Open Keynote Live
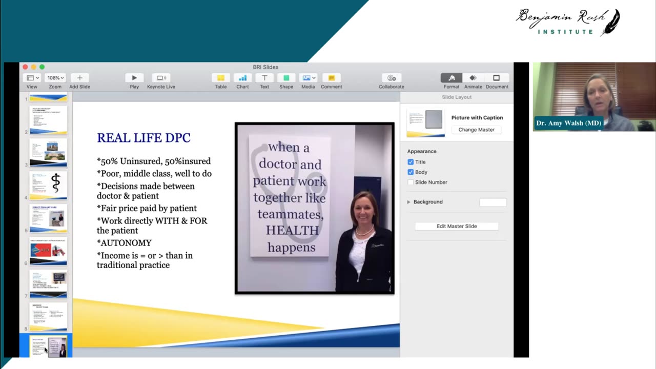The width and height of the screenshot is (656, 369). click(161, 78)
